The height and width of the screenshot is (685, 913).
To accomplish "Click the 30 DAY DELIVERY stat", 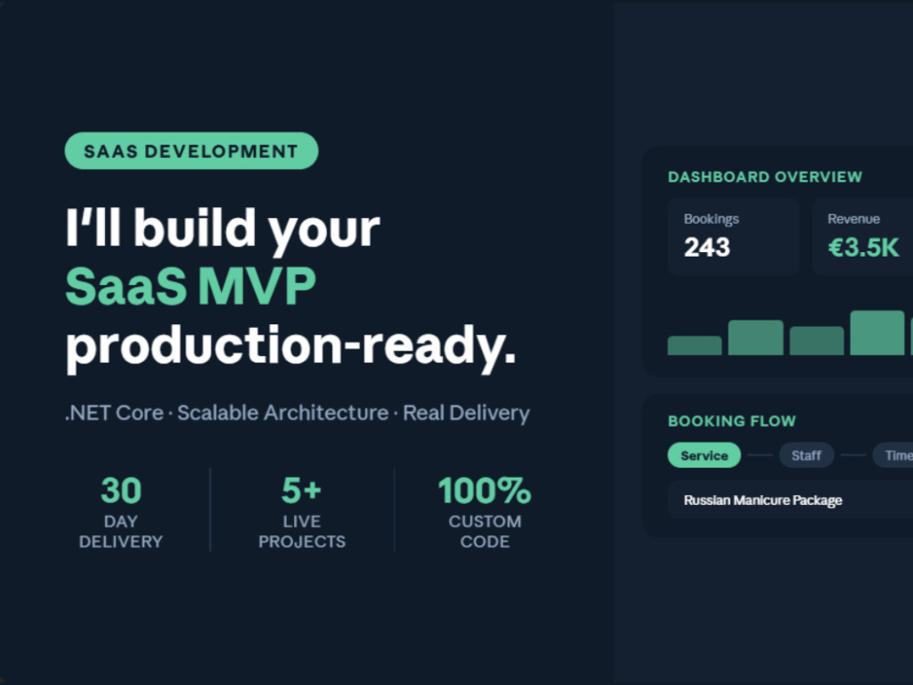I will click(121, 511).
